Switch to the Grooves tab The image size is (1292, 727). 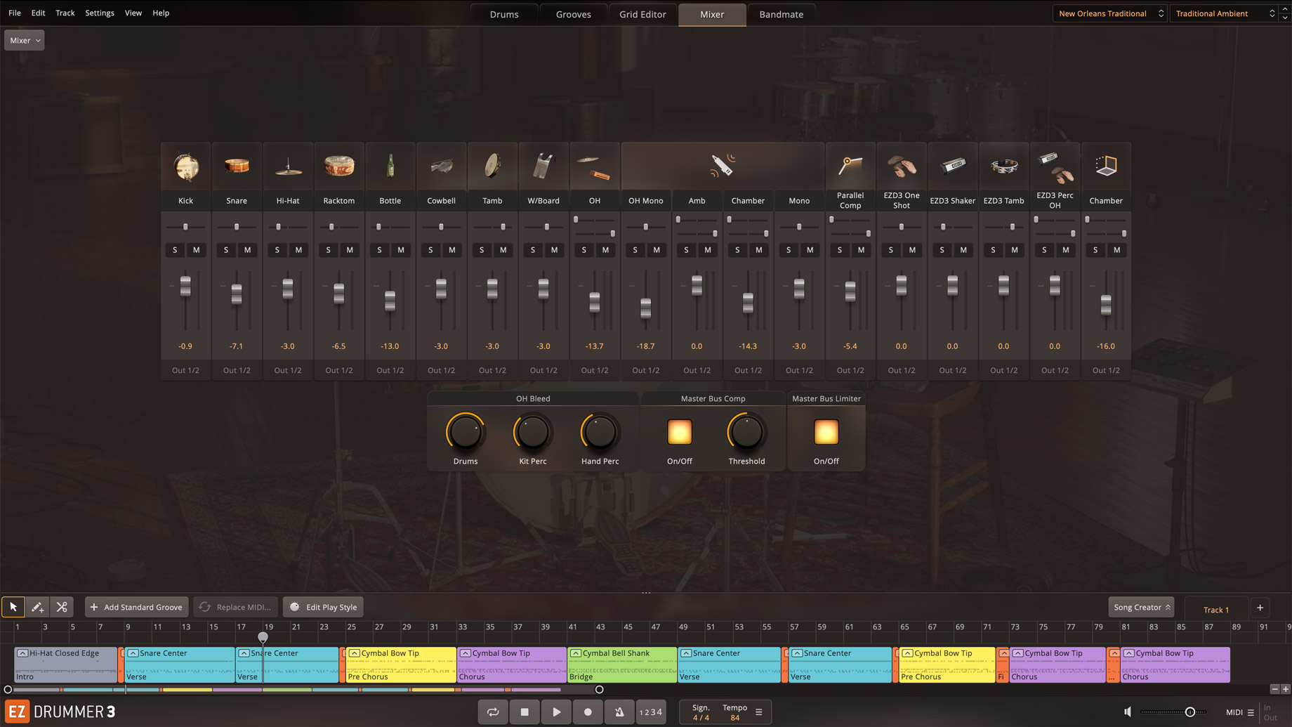click(x=573, y=14)
